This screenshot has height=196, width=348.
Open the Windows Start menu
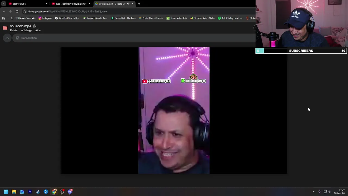click(x=6, y=192)
